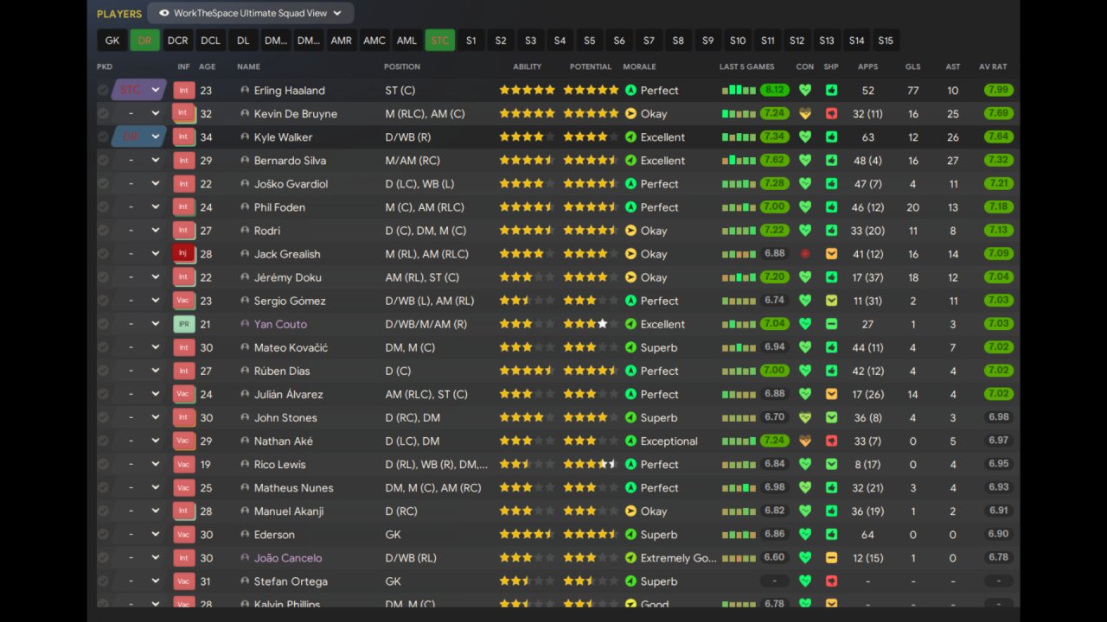The image size is (1107, 622).
Task: Click Rico Lewis's potential star rating
Action: point(591,464)
